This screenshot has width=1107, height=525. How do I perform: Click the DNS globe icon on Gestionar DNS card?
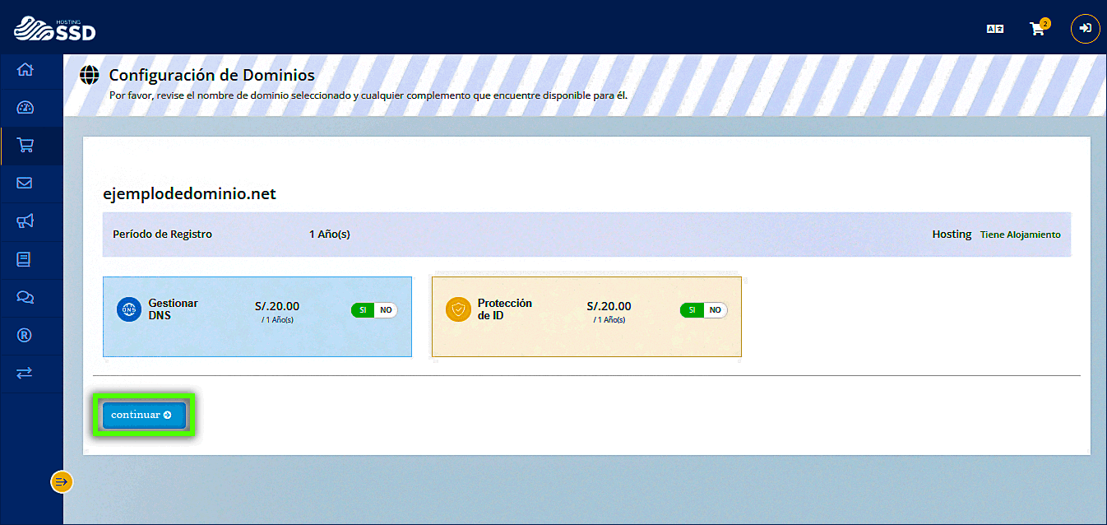coord(128,310)
